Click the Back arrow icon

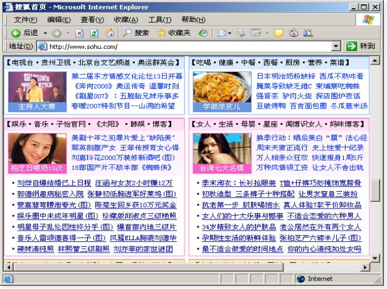[16, 33]
